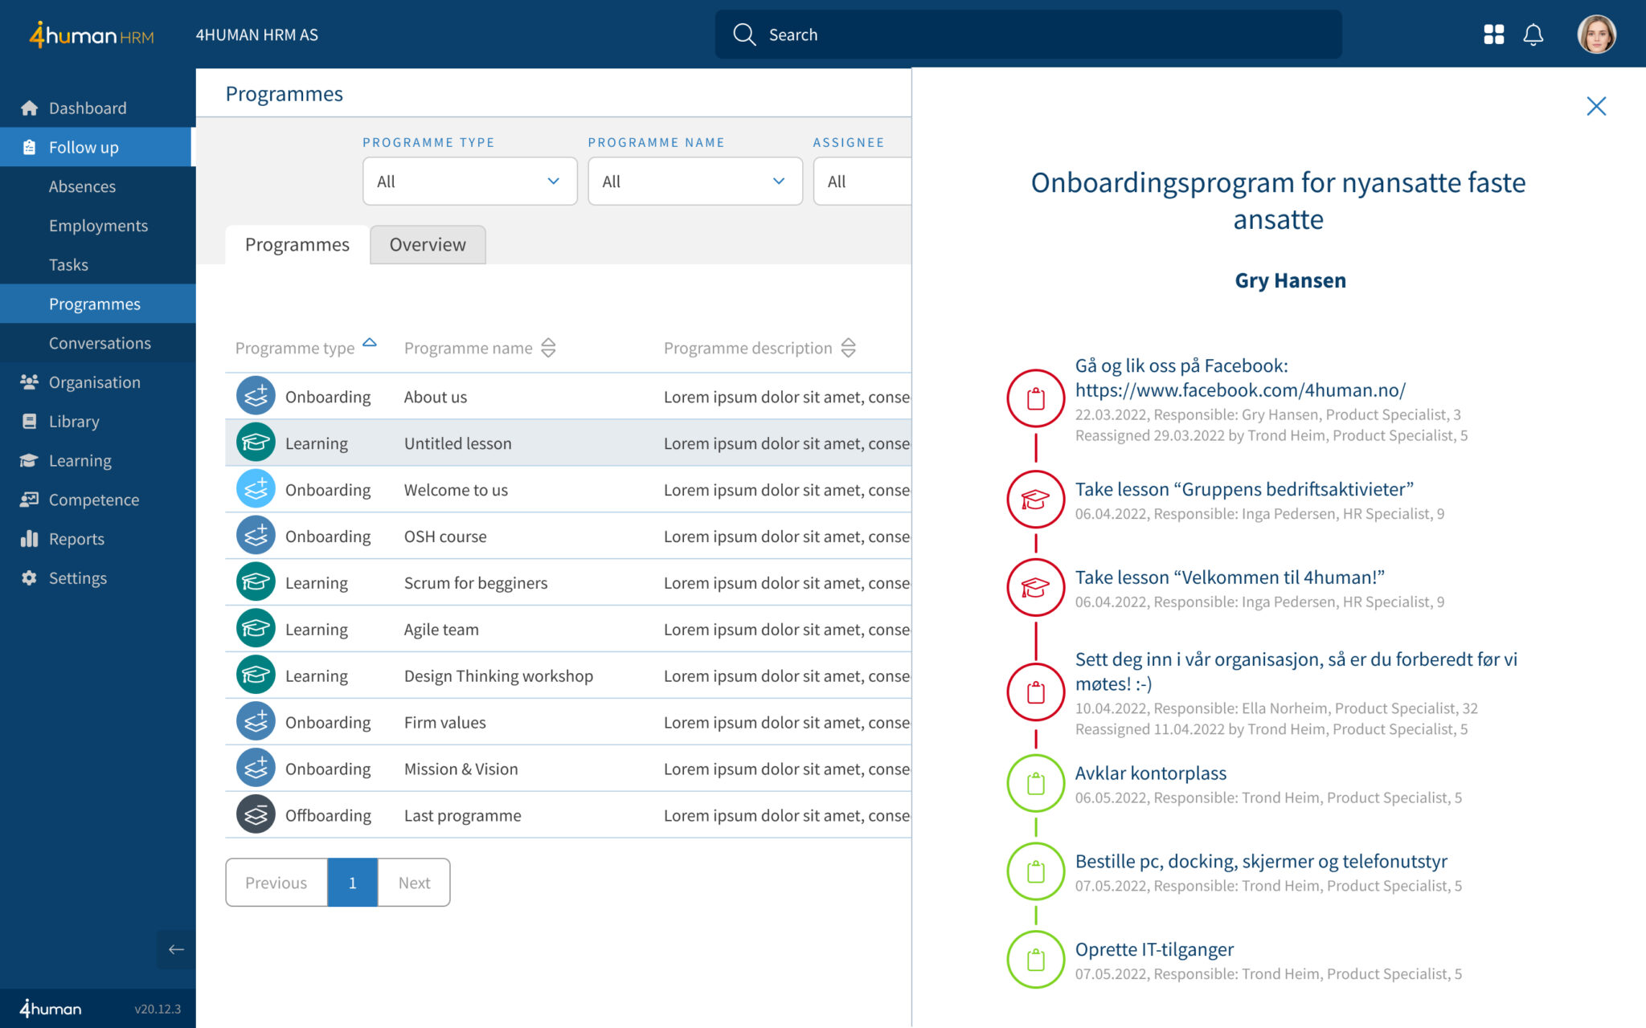Screen dimensions: 1646x1028
Task: Select Conversations in the sidebar menu
Action: tap(100, 343)
